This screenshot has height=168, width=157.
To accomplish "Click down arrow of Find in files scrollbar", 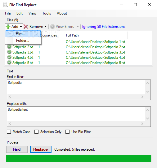I will pos(148,92).
